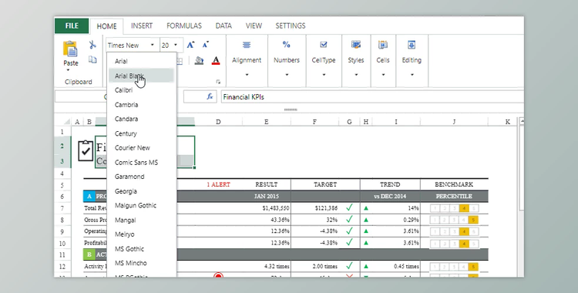Click the cell showing 43.36%
This screenshot has height=293, width=578.
(x=267, y=220)
